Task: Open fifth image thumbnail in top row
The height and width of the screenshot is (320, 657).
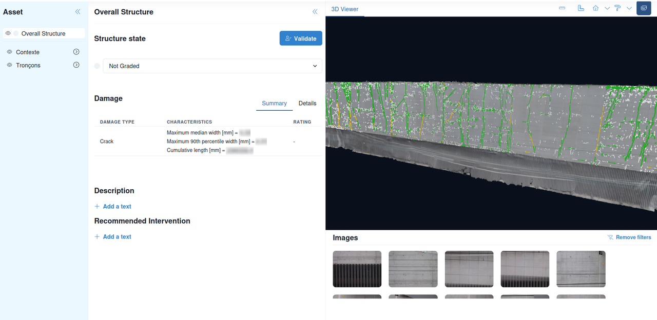Action: click(581, 269)
